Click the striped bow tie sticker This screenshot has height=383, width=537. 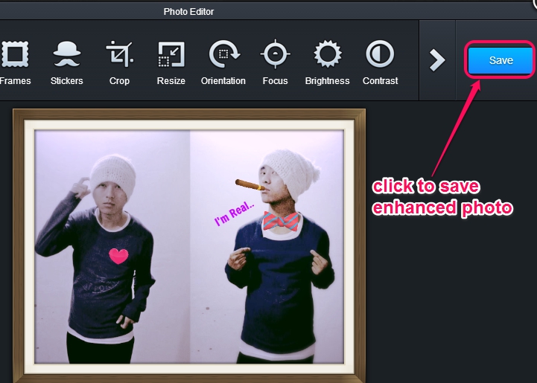(x=280, y=220)
